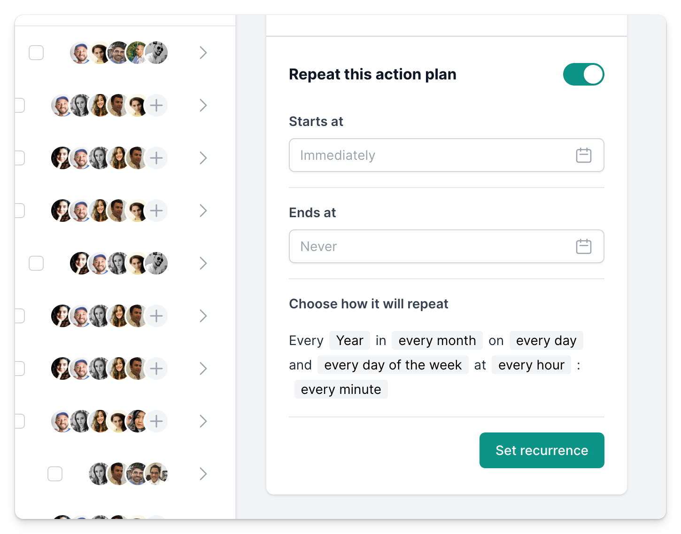Click plus icon in seventh avatar row
The height and width of the screenshot is (534, 681).
[156, 369]
